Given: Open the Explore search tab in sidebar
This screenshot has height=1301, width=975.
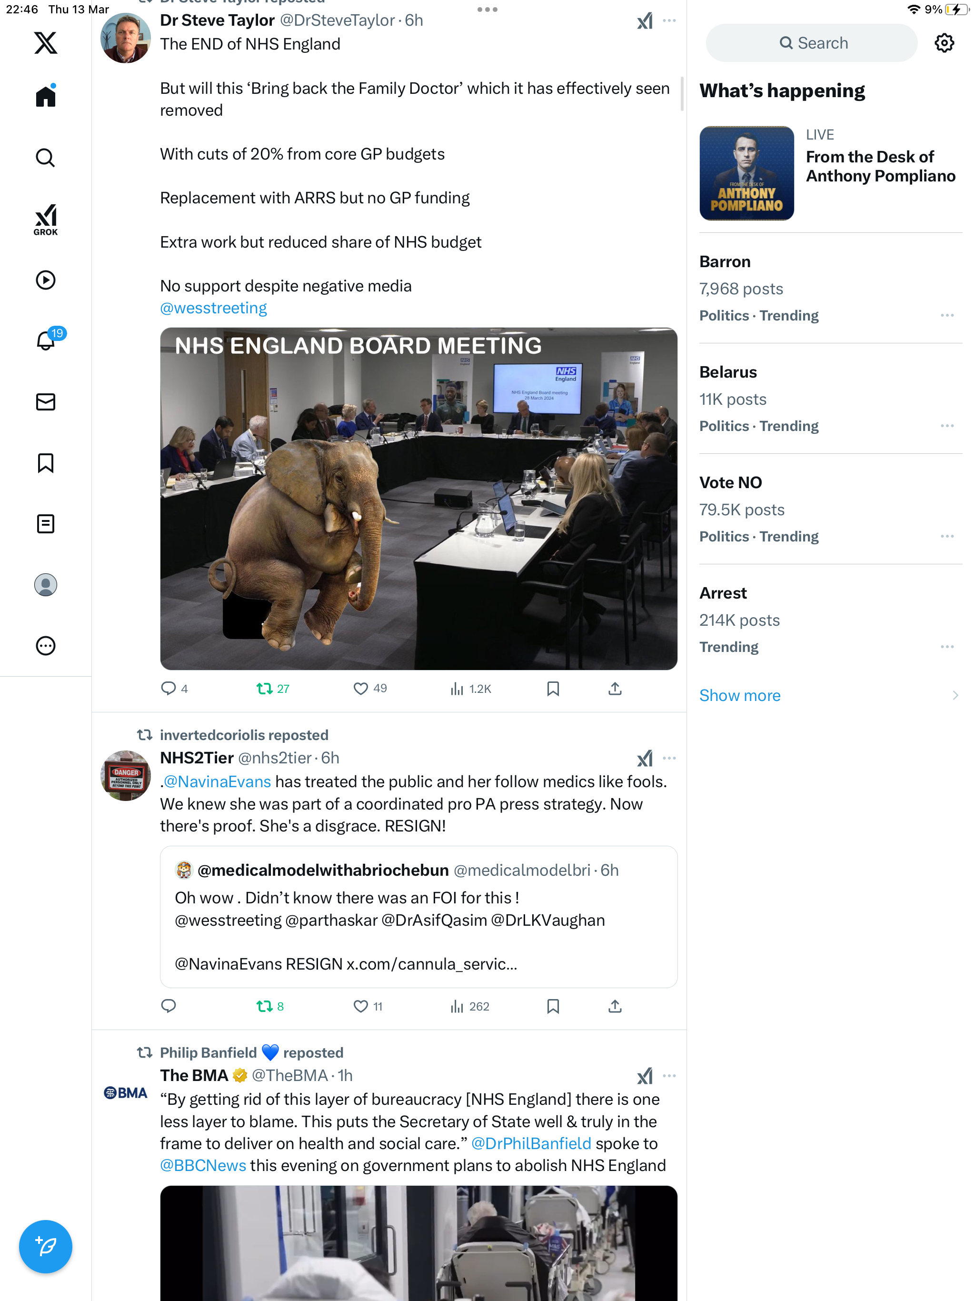Looking at the screenshot, I should [x=45, y=158].
